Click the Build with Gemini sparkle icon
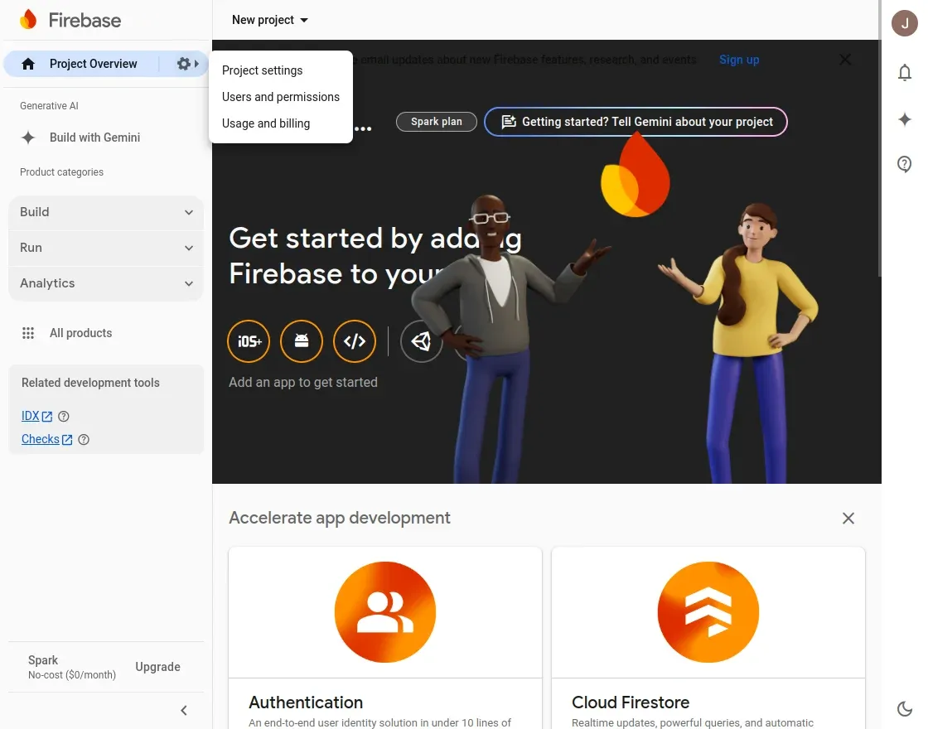928x729 pixels. (28, 138)
